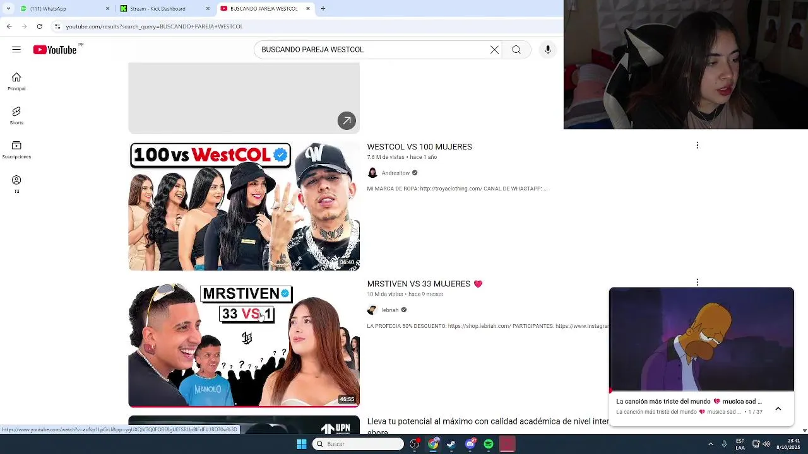Close the WhatsApp tab
The height and width of the screenshot is (454, 808).
pyautogui.click(x=107, y=9)
